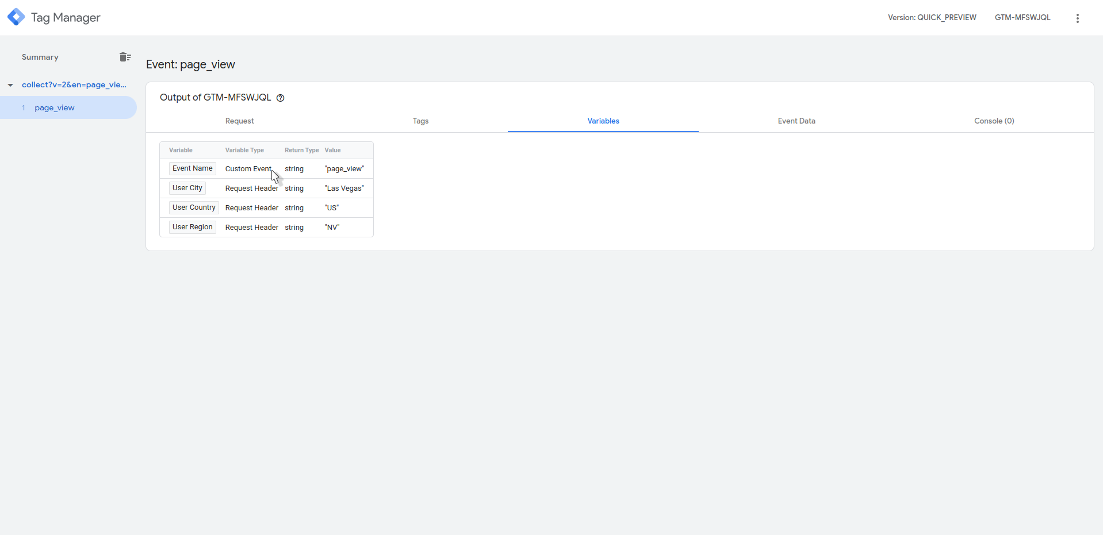Open the three-dot overflow menu
This screenshot has height=535, width=1103.
1077,18
